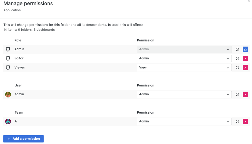Remove the Viewer role permission
252x144 pixels.
pos(245,68)
